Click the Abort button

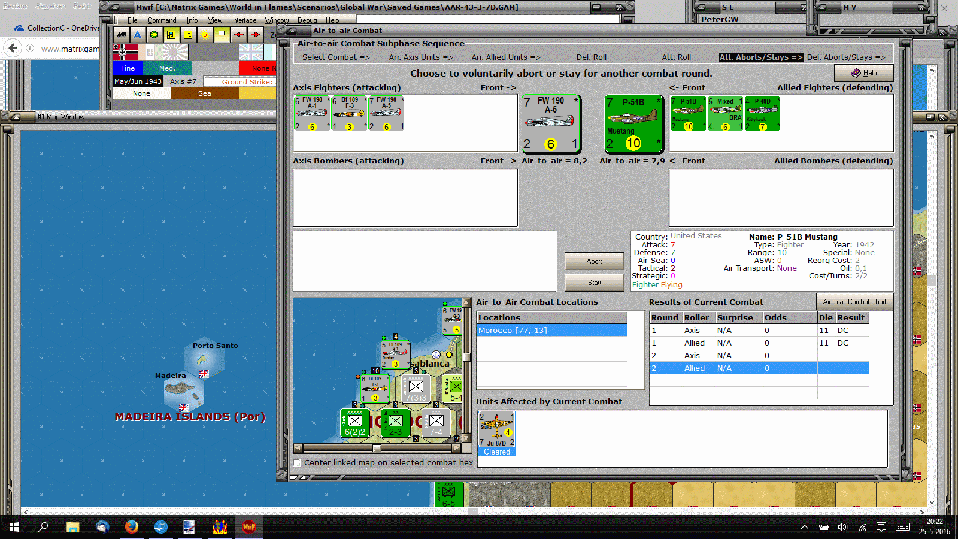[594, 261]
